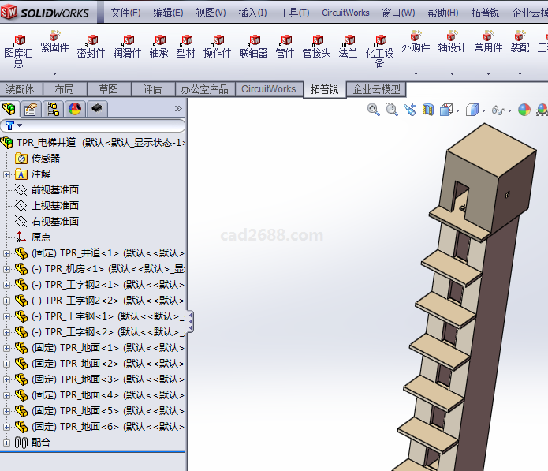Expand the TPR_机房<1> component node
Image resolution: width=548 pixels, height=471 pixels.
coord(7,269)
